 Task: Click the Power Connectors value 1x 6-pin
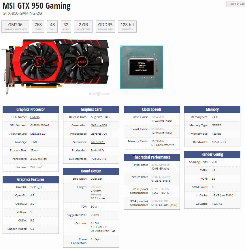pyautogui.click(x=96, y=239)
